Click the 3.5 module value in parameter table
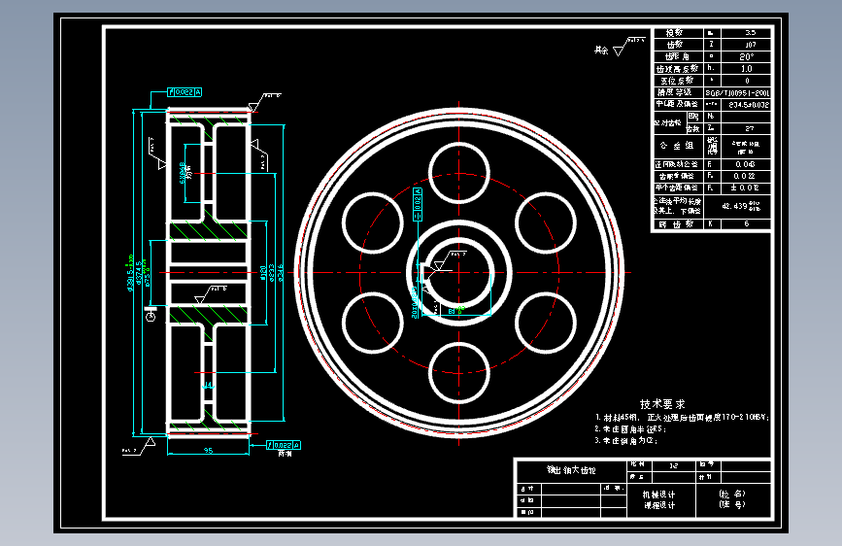The image size is (842, 546). point(750,33)
